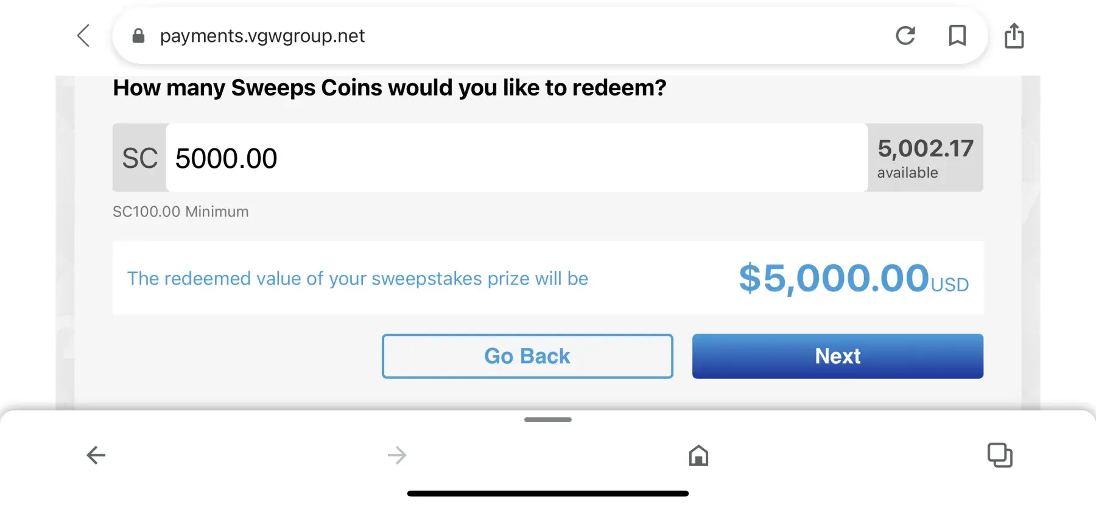Click the redeemed value description text
Screen dimensions: 1096x506
tap(357, 279)
